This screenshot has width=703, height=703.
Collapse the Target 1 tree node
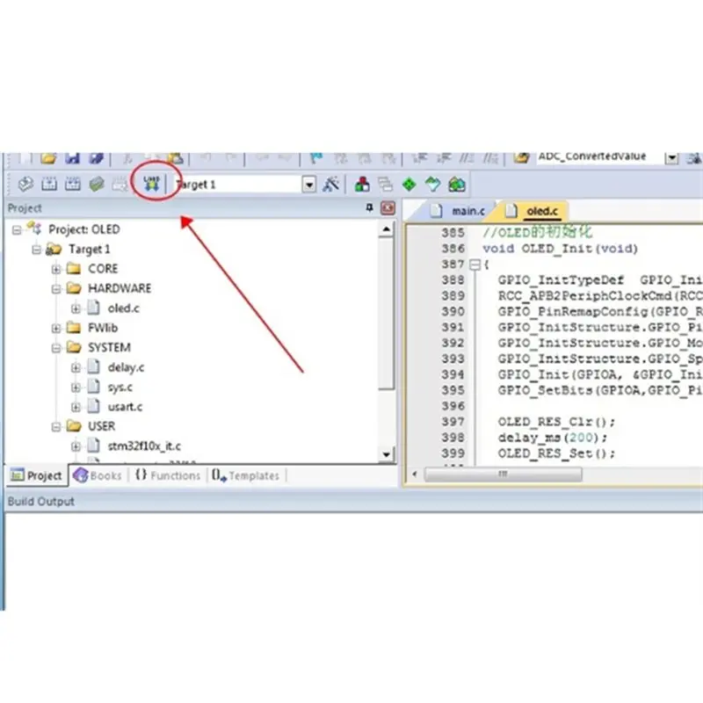tap(36, 250)
